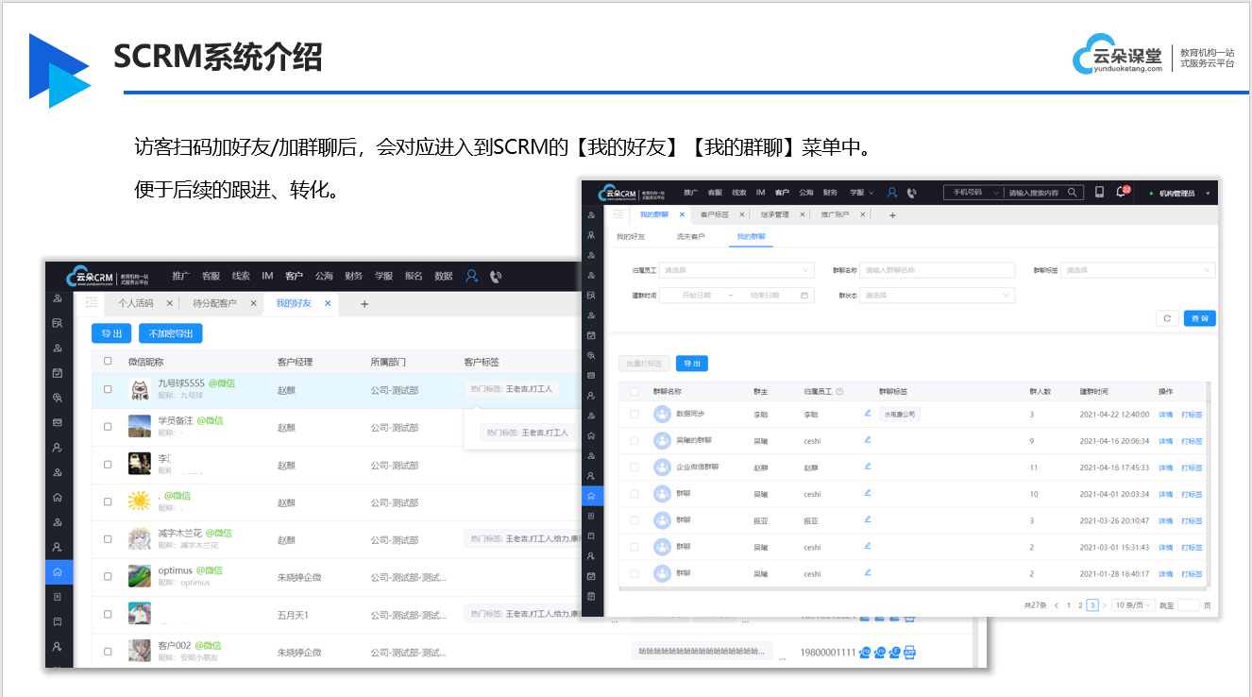This screenshot has width=1252, height=697.
Task: Click the 导出 button beside 批量打标签
Action: point(692,364)
